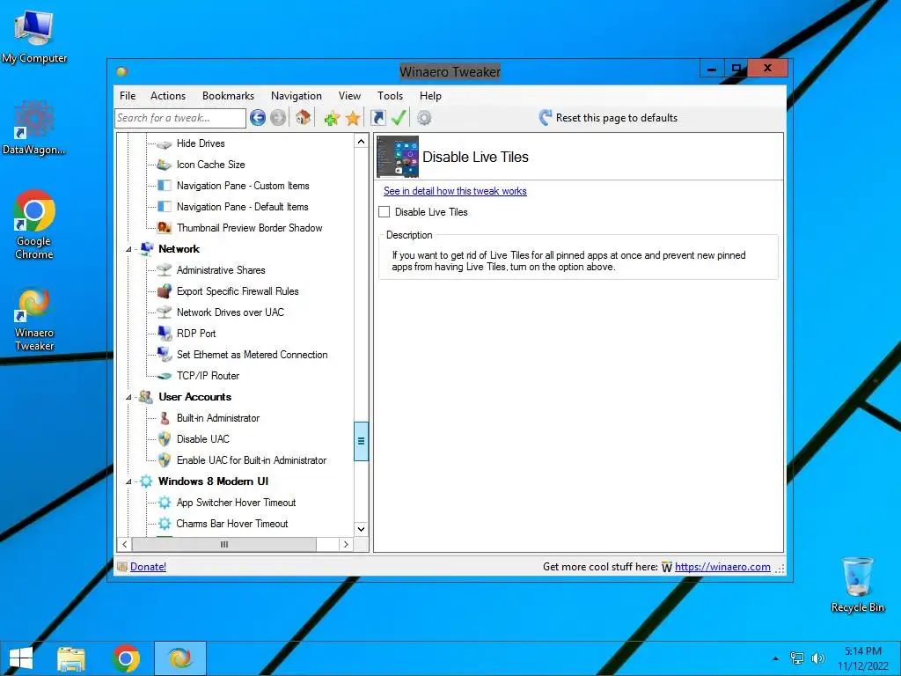Click the Windows Start button
Screen dimensions: 901x676
click(21, 658)
